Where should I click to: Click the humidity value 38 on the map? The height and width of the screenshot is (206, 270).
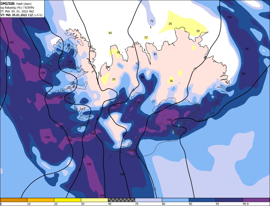(118, 52)
